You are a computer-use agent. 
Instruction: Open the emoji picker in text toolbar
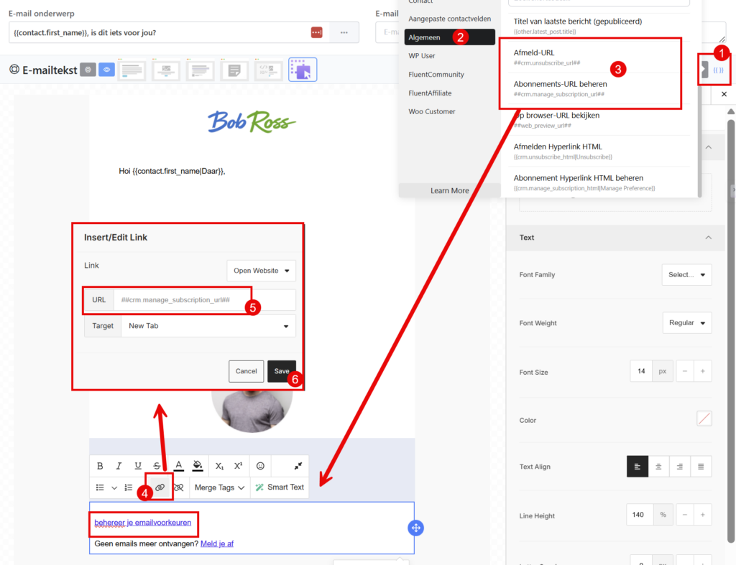coord(260,466)
